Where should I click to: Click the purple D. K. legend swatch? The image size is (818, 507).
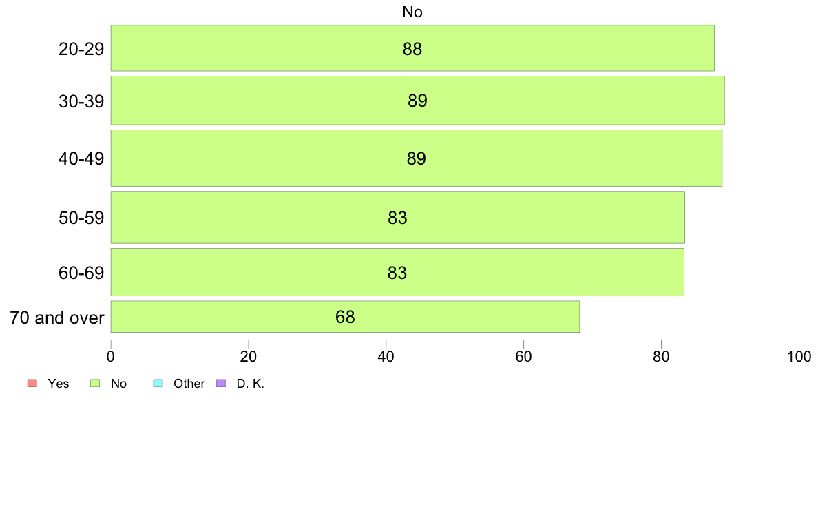[221, 383]
